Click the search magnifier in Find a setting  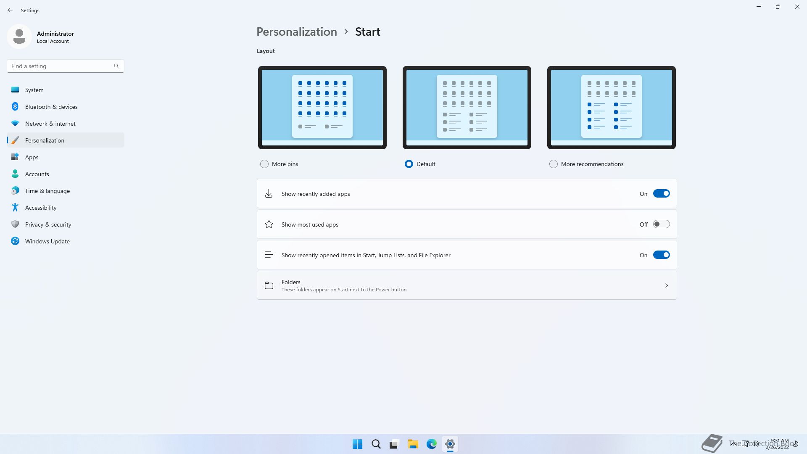(116, 66)
